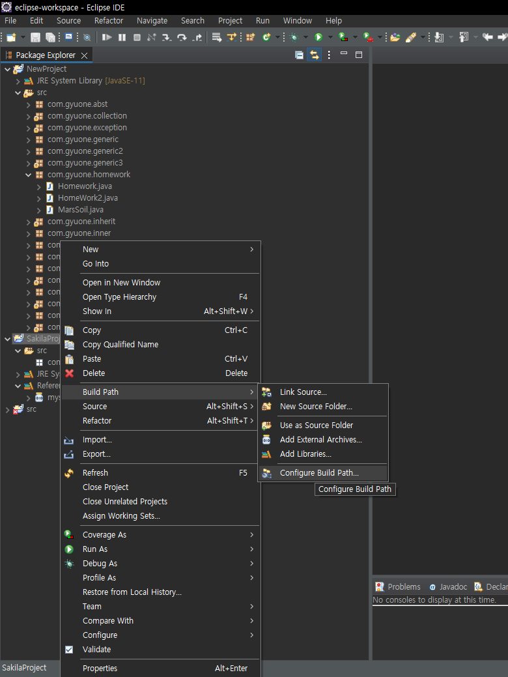
Task: Click the New Java Package toolbar icon
Action: pyautogui.click(x=250, y=38)
